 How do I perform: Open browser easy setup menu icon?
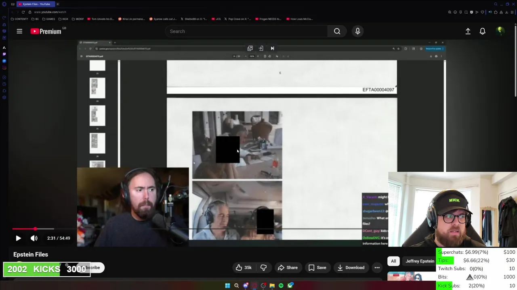tap(512, 12)
